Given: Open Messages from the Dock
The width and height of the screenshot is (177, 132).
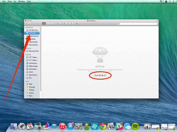Looking at the screenshot, I should point(127,126).
